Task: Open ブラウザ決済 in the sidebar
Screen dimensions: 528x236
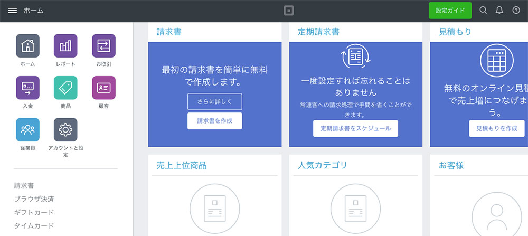Action: (x=34, y=199)
